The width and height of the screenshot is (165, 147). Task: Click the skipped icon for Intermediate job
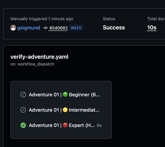(x=23, y=110)
